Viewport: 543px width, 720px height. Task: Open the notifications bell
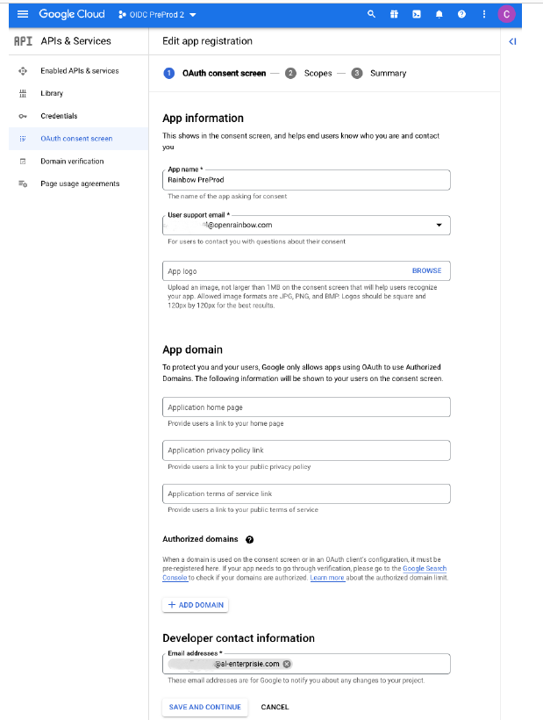439,14
